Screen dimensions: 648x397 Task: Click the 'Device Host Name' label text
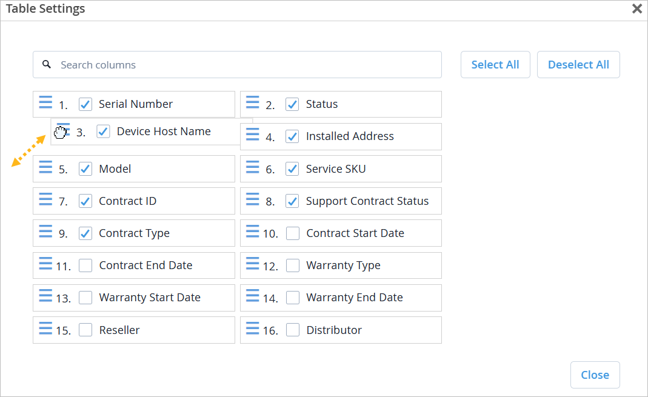pyautogui.click(x=164, y=132)
